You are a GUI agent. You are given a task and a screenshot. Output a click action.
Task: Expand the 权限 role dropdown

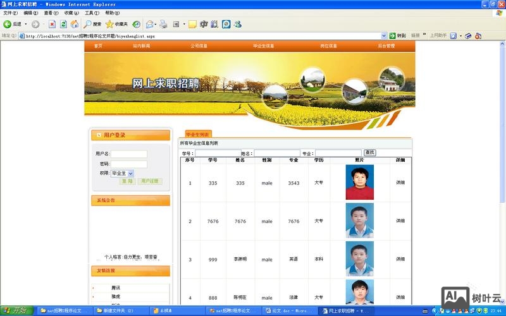130,173
